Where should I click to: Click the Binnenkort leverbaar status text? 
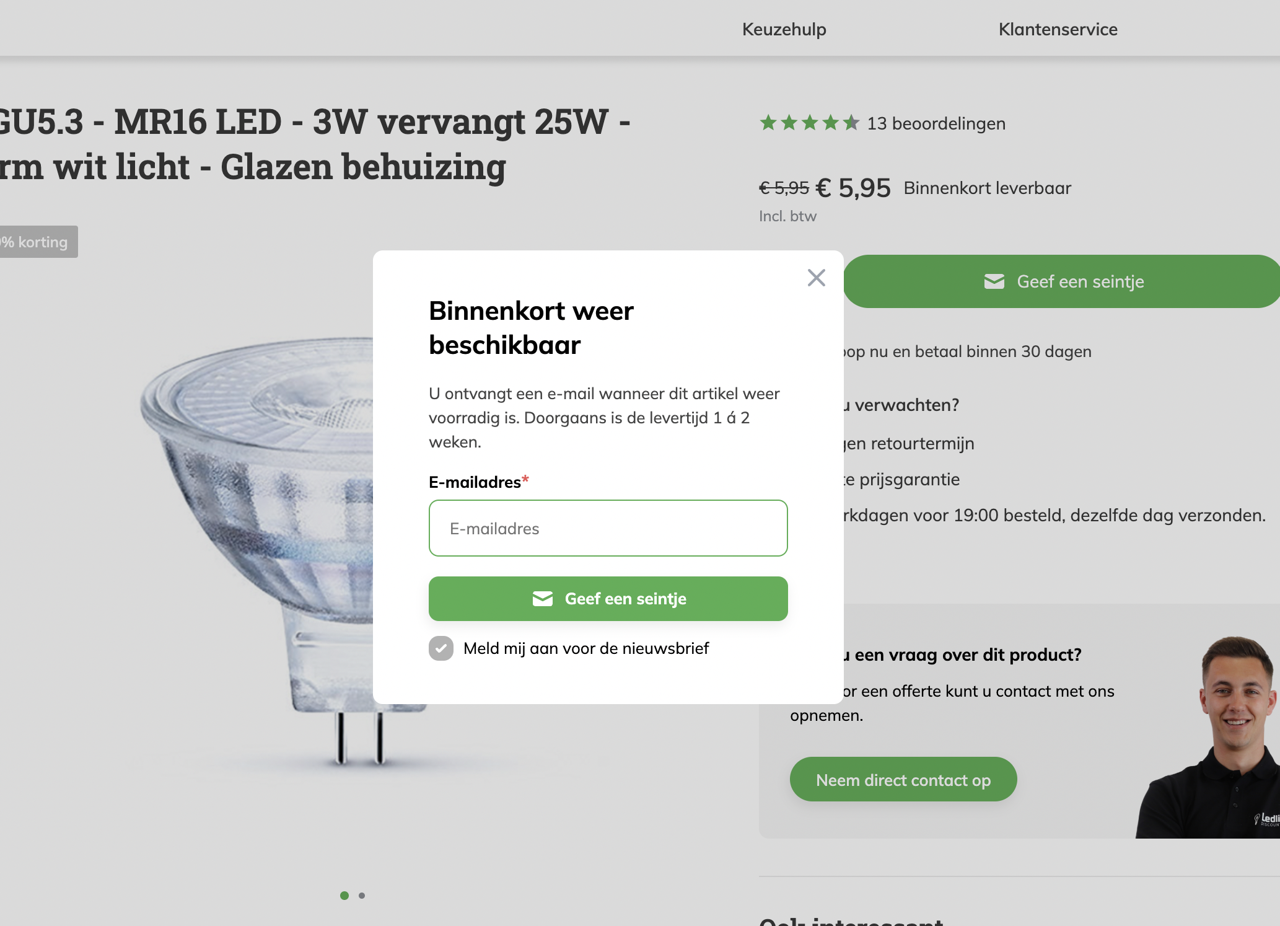click(987, 188)
